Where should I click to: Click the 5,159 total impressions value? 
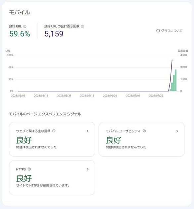click(x=54, y=34)
